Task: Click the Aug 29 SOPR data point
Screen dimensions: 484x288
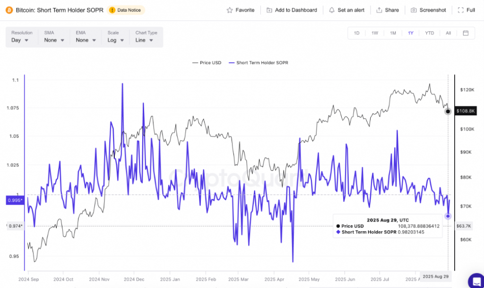Action: tap(448, 216)
